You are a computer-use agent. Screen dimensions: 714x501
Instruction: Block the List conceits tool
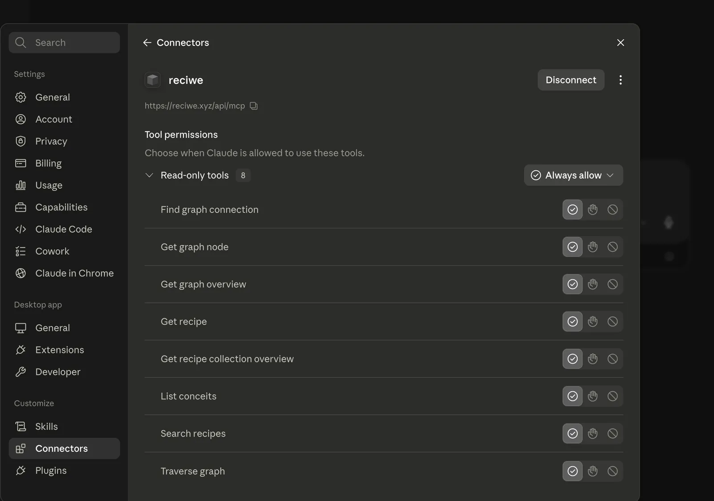tap(613, 396)
